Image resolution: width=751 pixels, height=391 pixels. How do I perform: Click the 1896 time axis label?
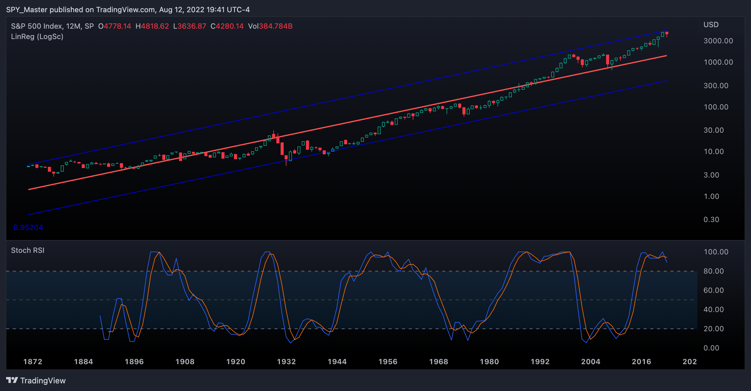click(x=134, y=362)
